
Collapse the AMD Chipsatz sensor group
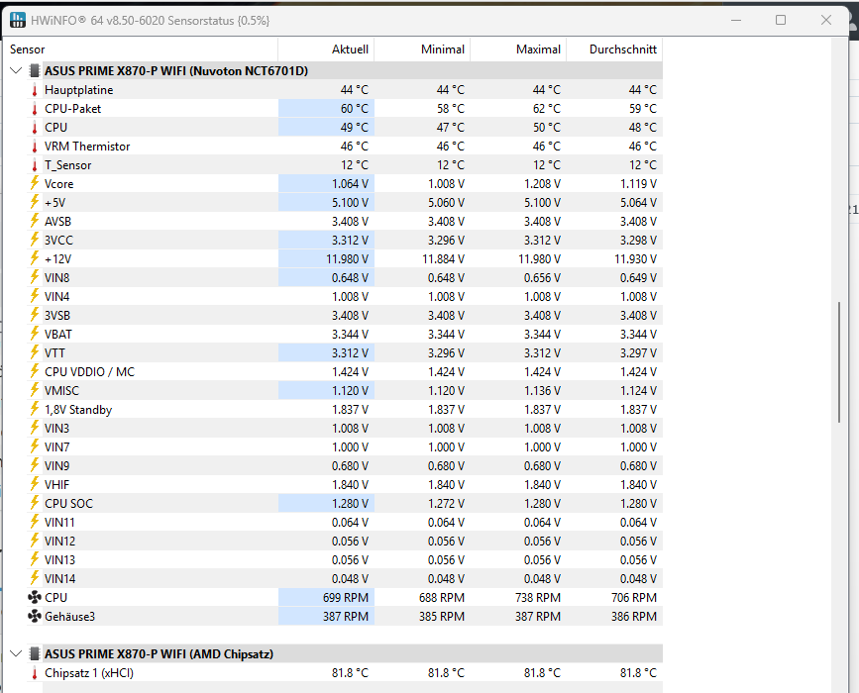(x=16, y=653)
